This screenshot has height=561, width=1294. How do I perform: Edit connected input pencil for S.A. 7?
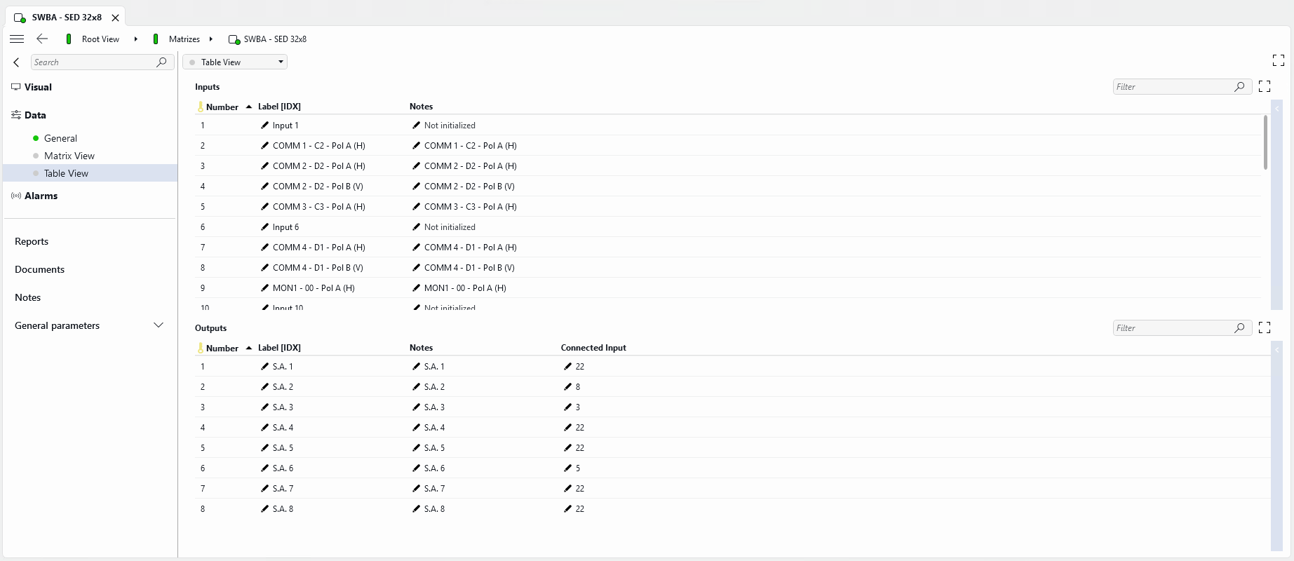point(567,489)
